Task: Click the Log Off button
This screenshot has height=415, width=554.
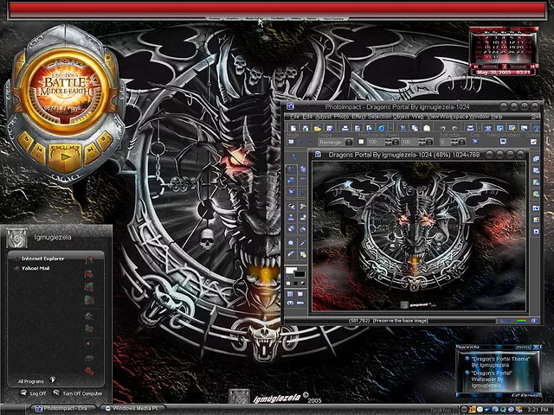Action: click(x=34, y=393)
